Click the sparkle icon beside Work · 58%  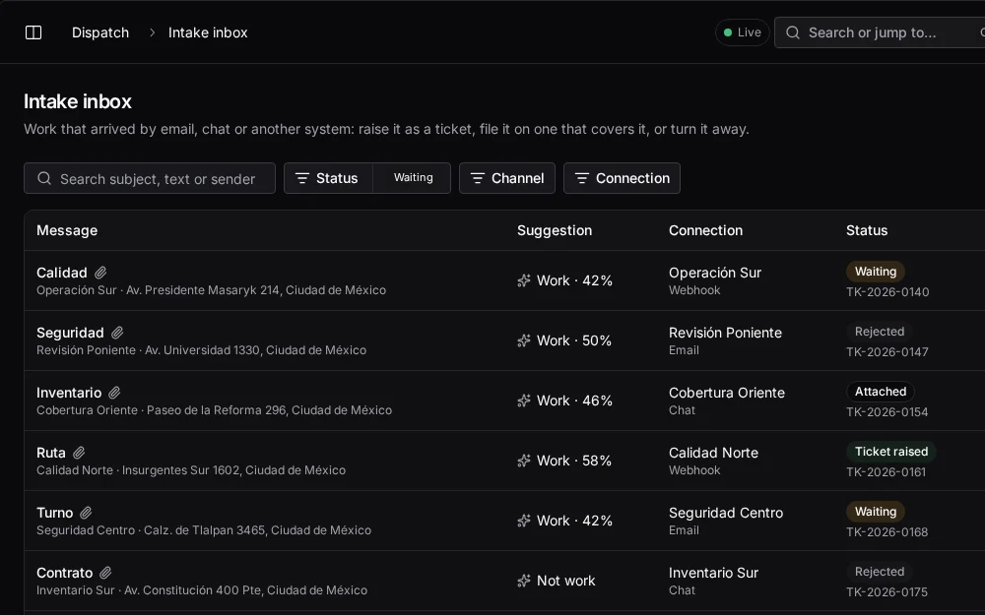click(x=524, y=461)
